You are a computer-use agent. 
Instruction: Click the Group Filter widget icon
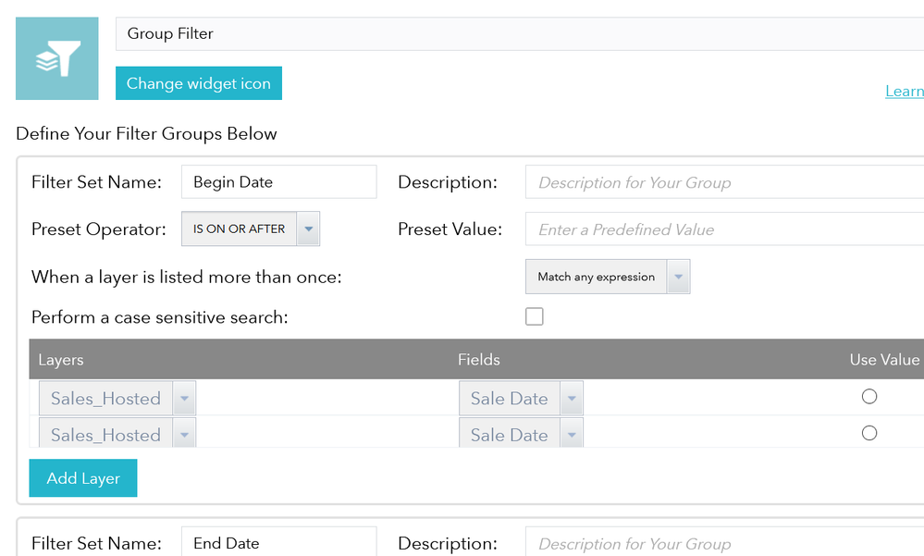click(56, 58)
